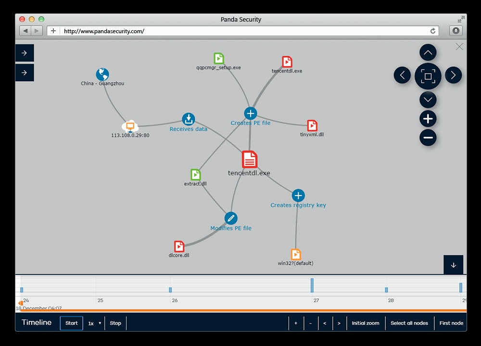The width and height of the screenshot is (481, 346).
Task: Pan the graph down with the arrow
Action: coord(428,99)
